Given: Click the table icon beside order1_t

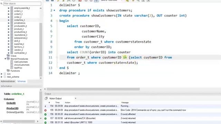Looking at the screenshot, I should coord(12,11).
